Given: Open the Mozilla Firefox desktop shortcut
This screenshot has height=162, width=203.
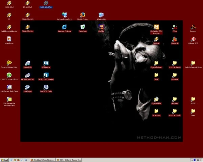Looking at the screenshot, I should [x=83, y=15].
